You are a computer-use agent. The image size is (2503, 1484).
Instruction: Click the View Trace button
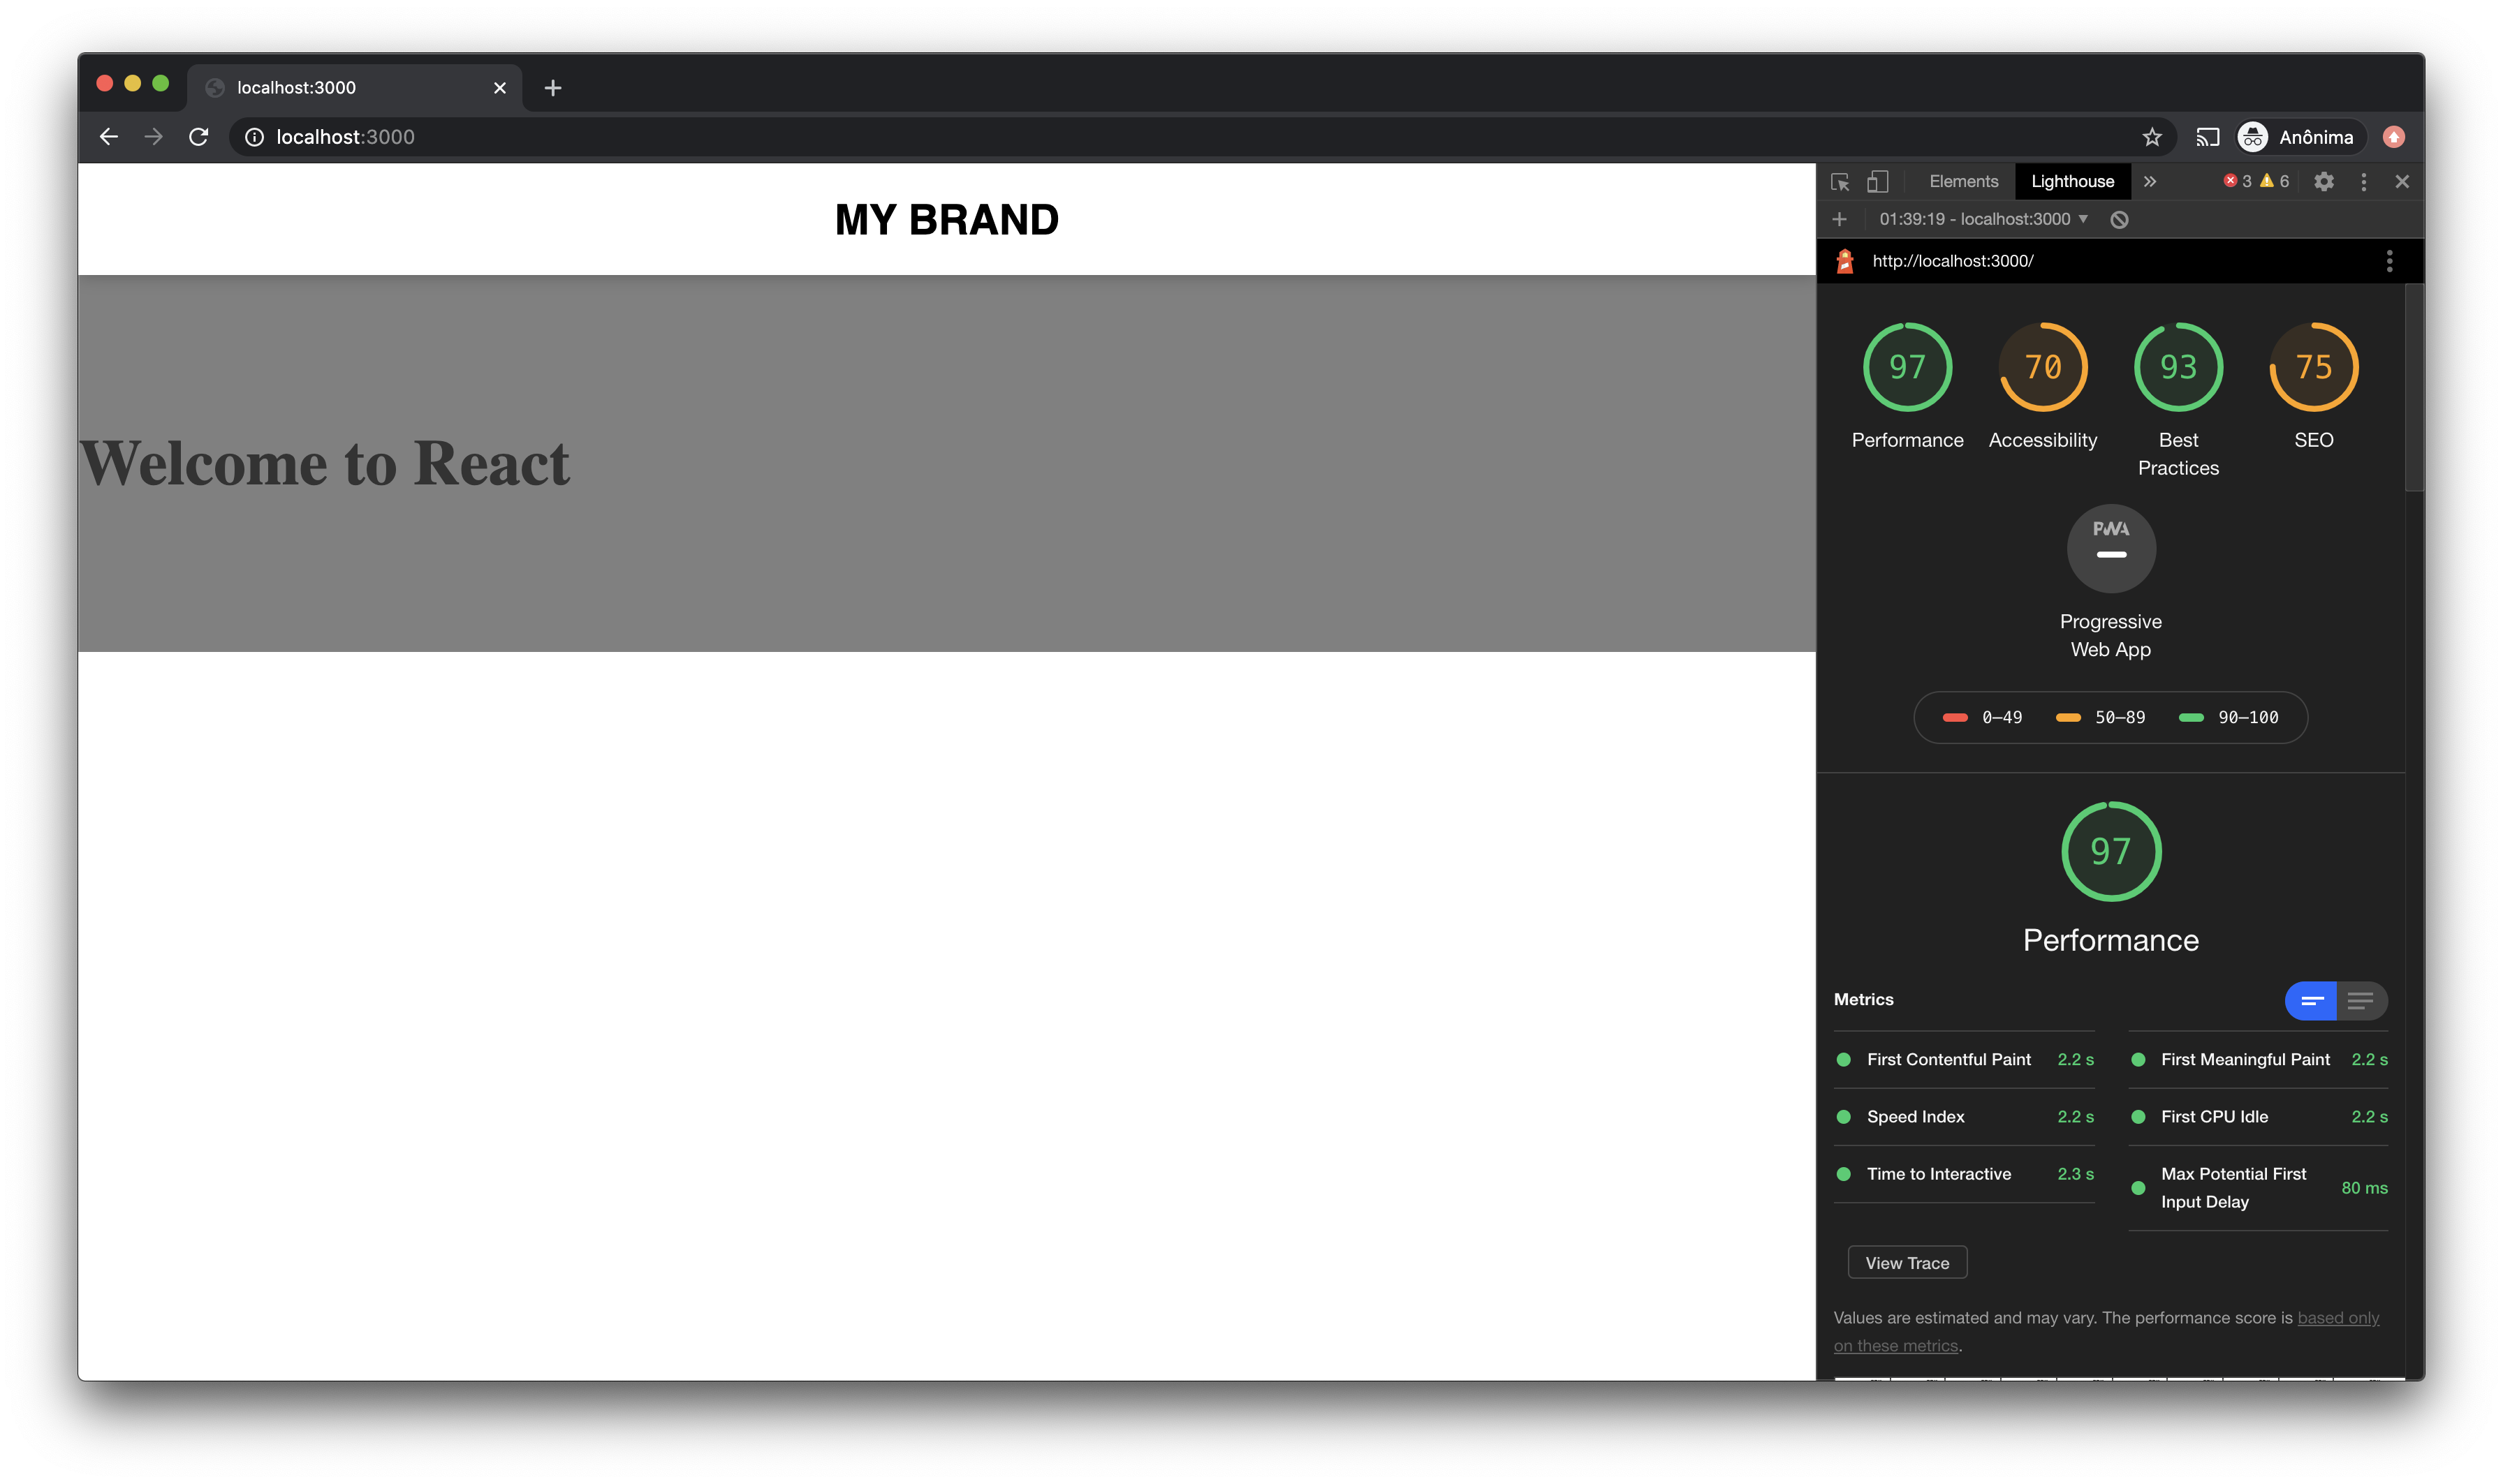[1907, 1263]
